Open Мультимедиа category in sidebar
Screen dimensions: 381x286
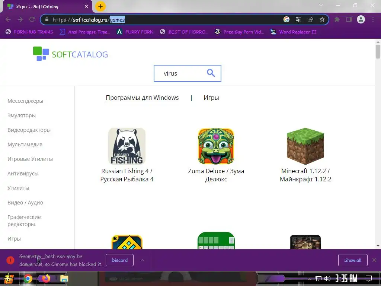25,144
